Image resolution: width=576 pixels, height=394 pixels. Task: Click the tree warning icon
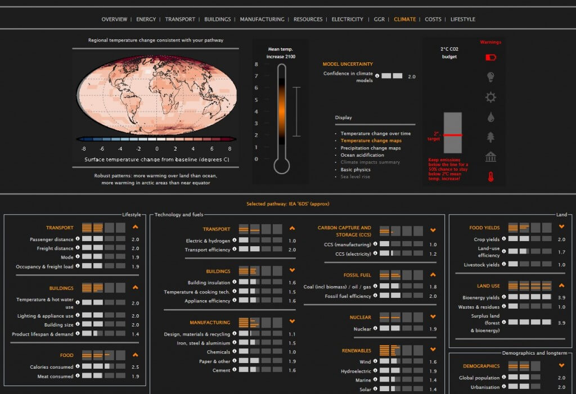pyautogui.click(x=490, y=137)
